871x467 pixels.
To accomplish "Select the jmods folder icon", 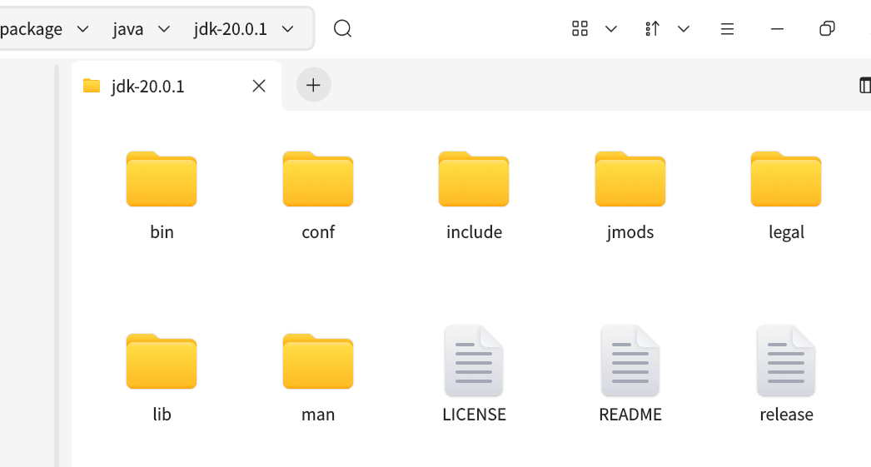I will [630, 179].
